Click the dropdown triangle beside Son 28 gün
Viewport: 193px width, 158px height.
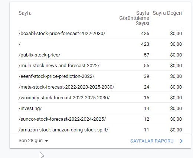[x=46, y=141]
